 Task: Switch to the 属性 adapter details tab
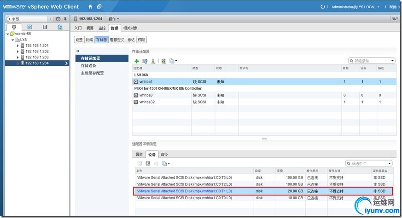point(139,155)
